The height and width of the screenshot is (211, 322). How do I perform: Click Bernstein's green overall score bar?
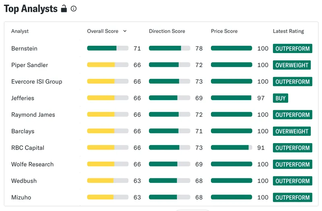108,48
